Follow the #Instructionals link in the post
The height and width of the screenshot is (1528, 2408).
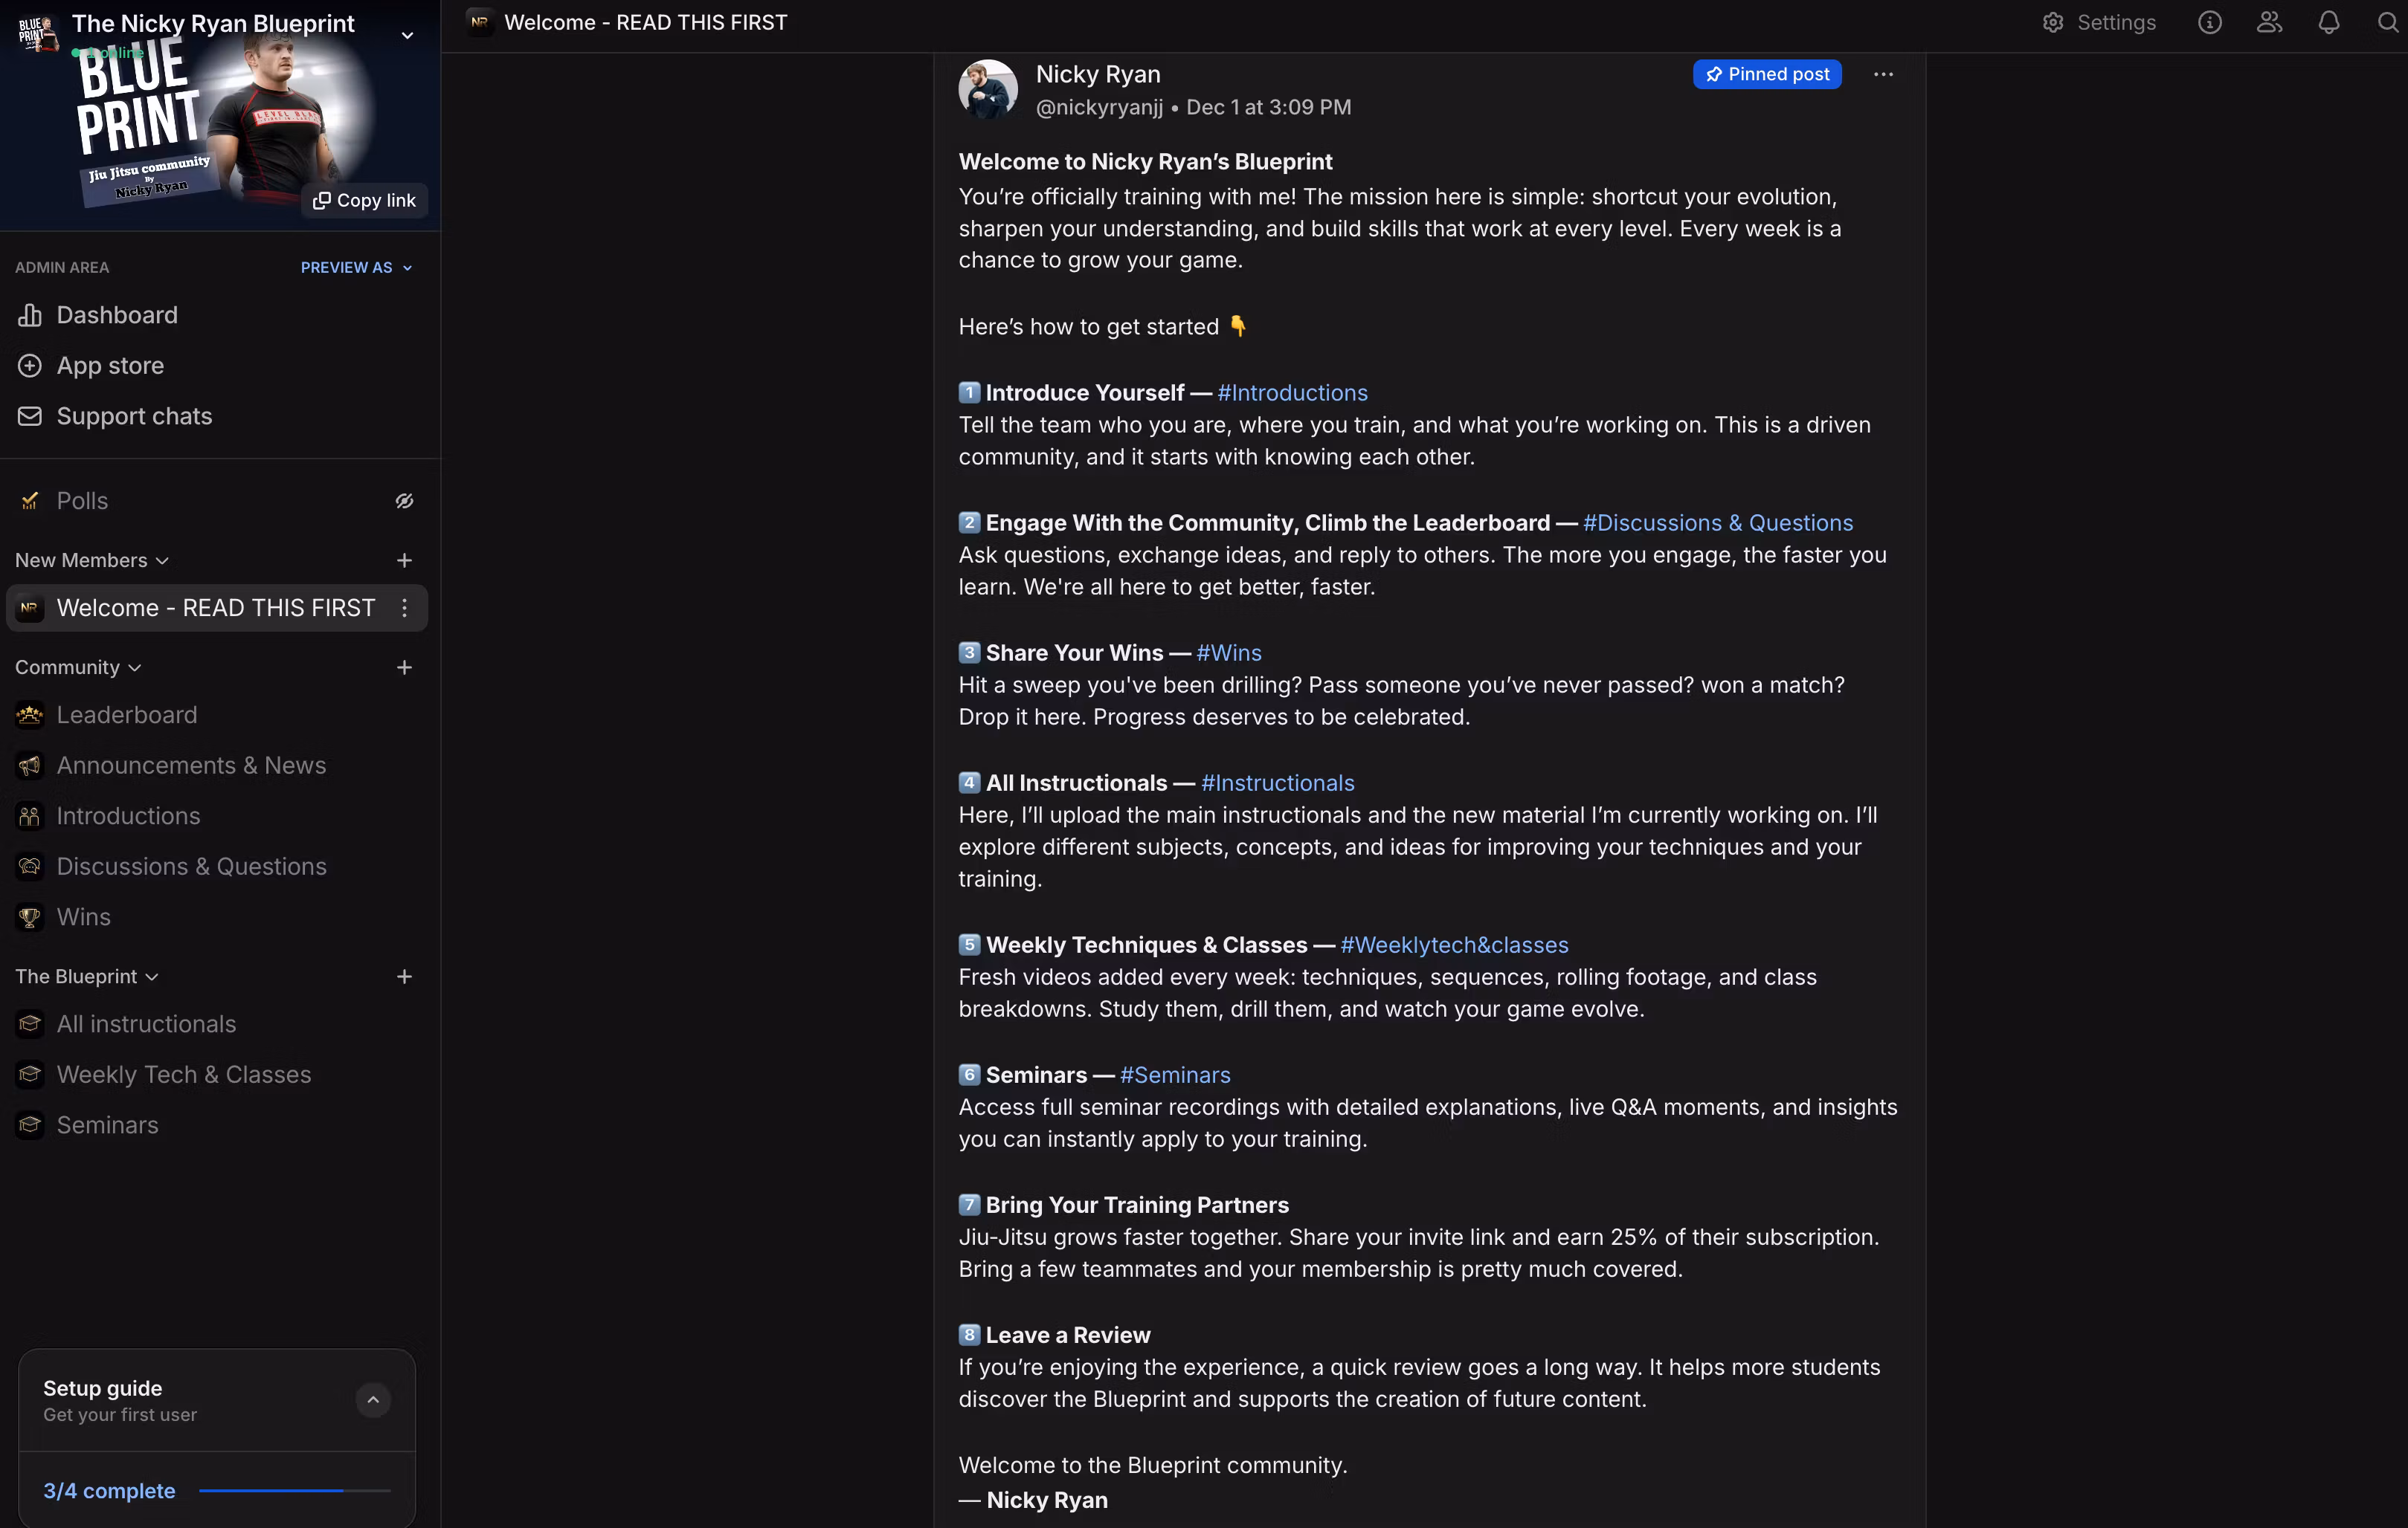[x=1277, y=783]
